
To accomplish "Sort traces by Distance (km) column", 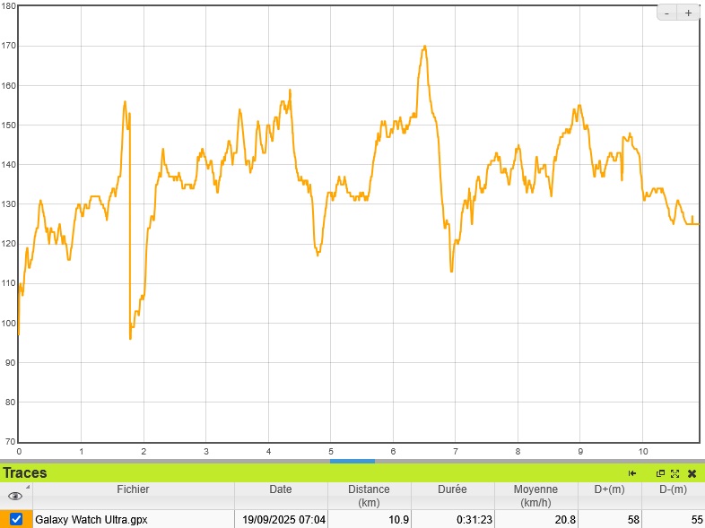I will click(369, 496).
